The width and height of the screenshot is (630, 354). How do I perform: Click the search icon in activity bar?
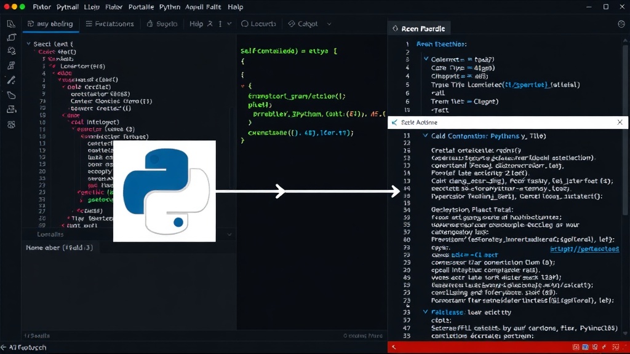11,51
